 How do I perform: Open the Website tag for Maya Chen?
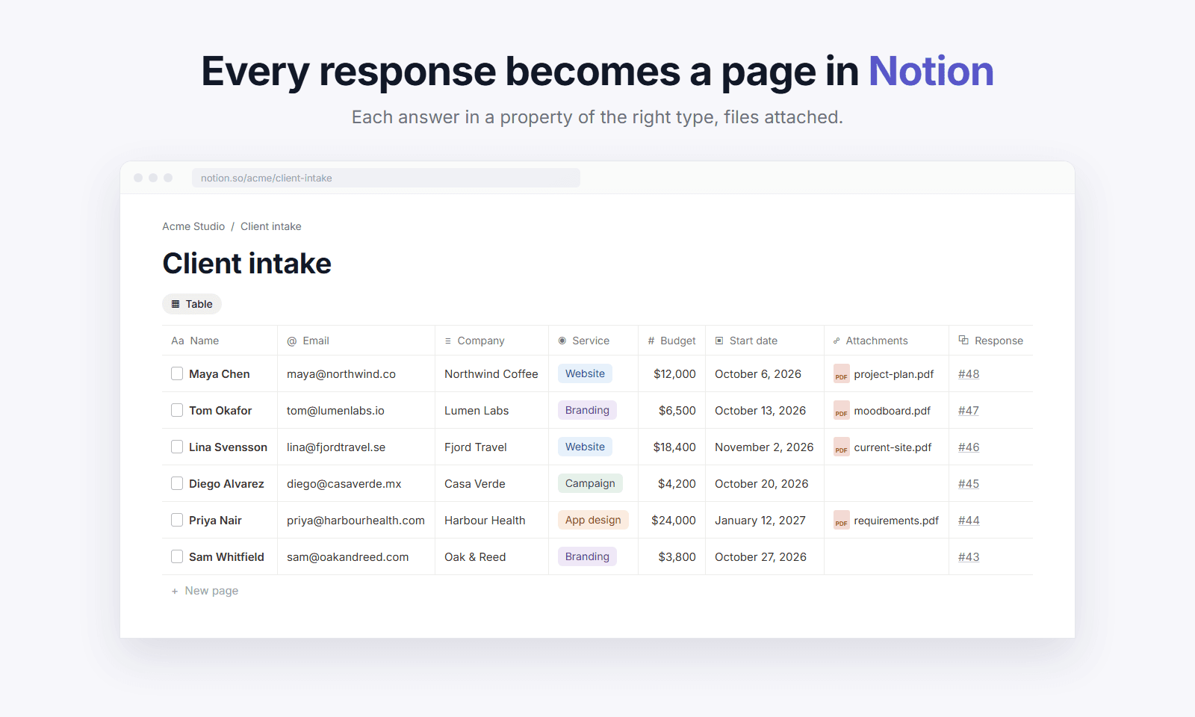pos(585,373)
